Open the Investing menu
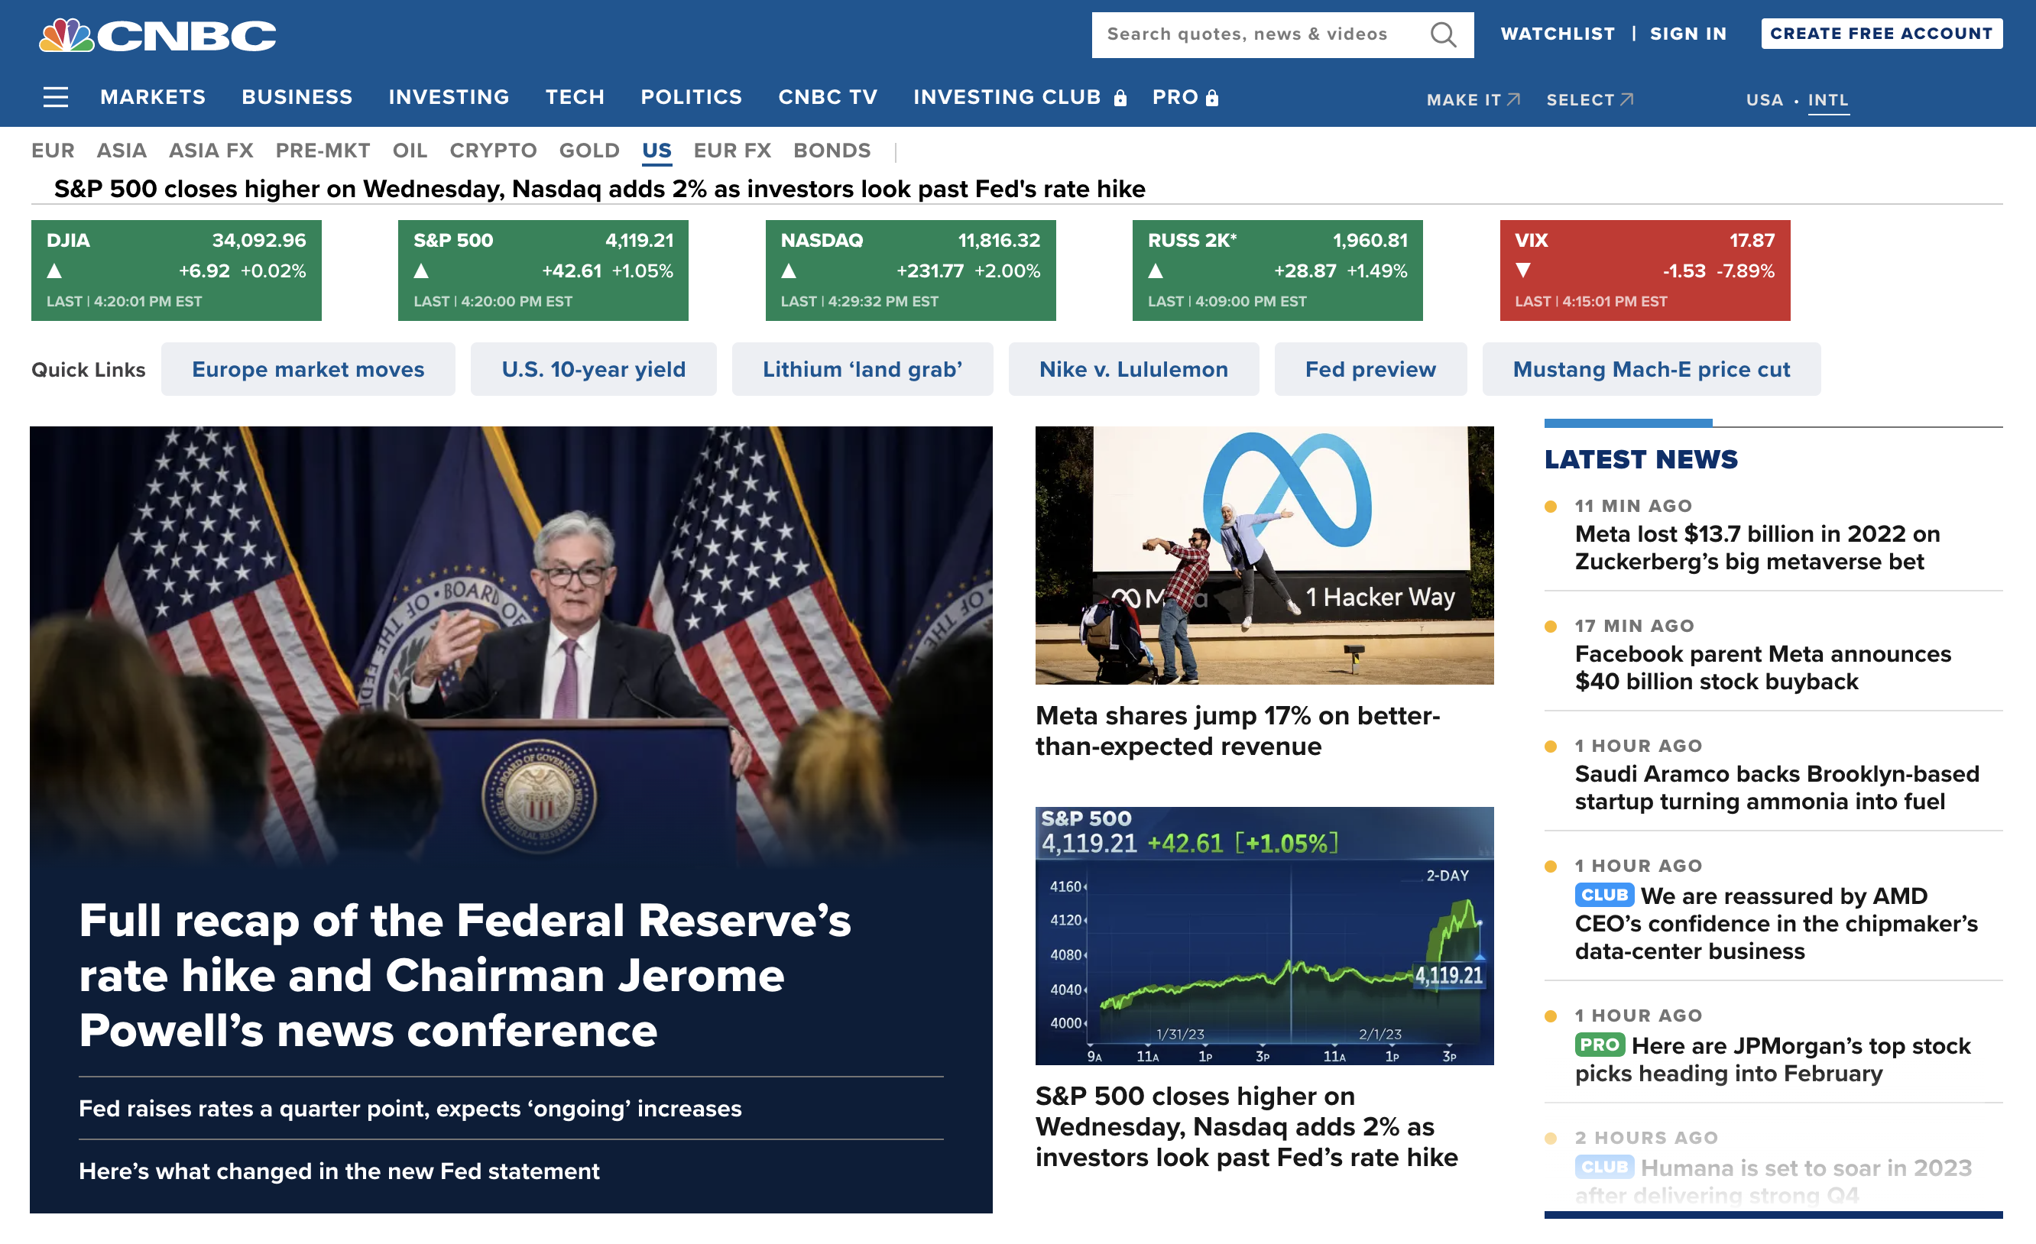 point(449,98)
